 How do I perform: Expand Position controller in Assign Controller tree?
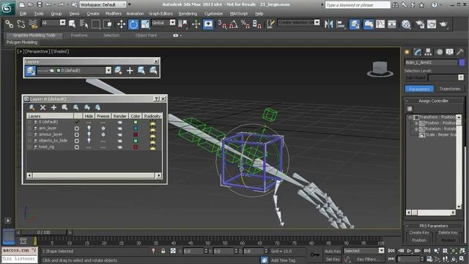click(416, 123)
